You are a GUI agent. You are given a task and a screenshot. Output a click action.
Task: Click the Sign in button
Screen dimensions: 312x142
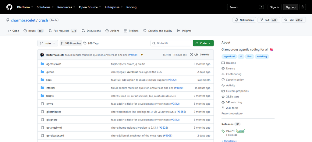[x=275, y=7]
